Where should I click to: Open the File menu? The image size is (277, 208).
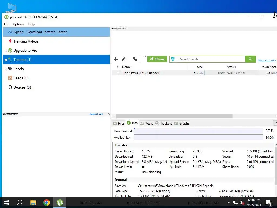(6, 24)
